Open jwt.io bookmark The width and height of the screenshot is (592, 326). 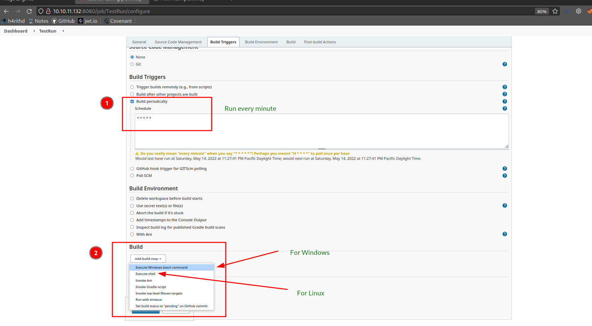(x=88, y=21)
